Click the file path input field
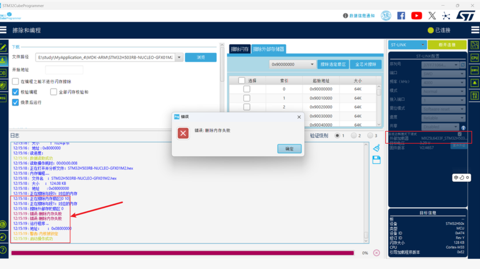 [x=105, y=58]
